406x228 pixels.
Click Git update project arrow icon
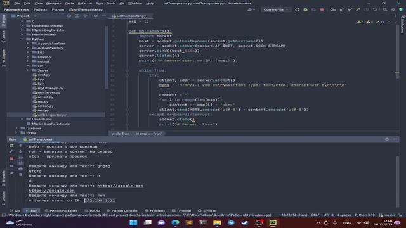tap(342, 9)
